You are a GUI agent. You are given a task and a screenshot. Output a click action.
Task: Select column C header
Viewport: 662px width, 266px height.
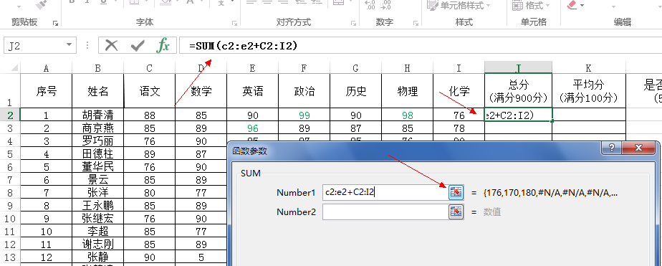click(150, 67)
